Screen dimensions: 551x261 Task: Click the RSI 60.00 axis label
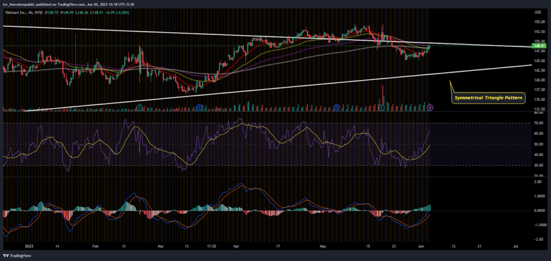click(x=539, y=134)
